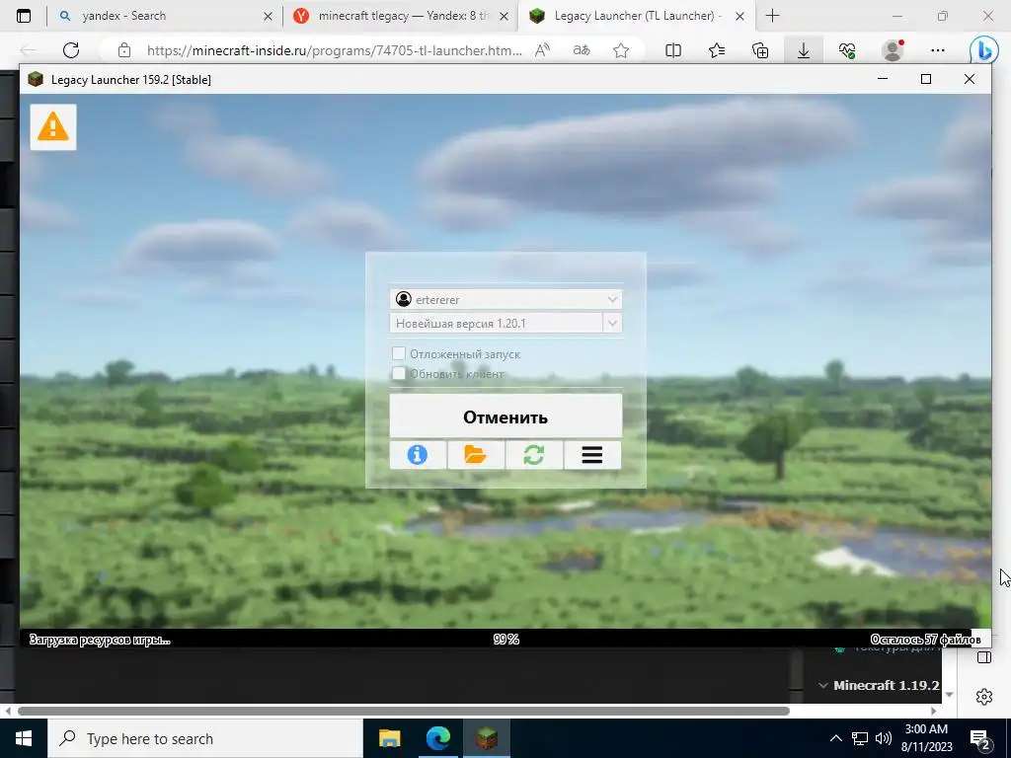Click the network tray icon
This screenshot has height=758, width=1011.
pos(860,738)
